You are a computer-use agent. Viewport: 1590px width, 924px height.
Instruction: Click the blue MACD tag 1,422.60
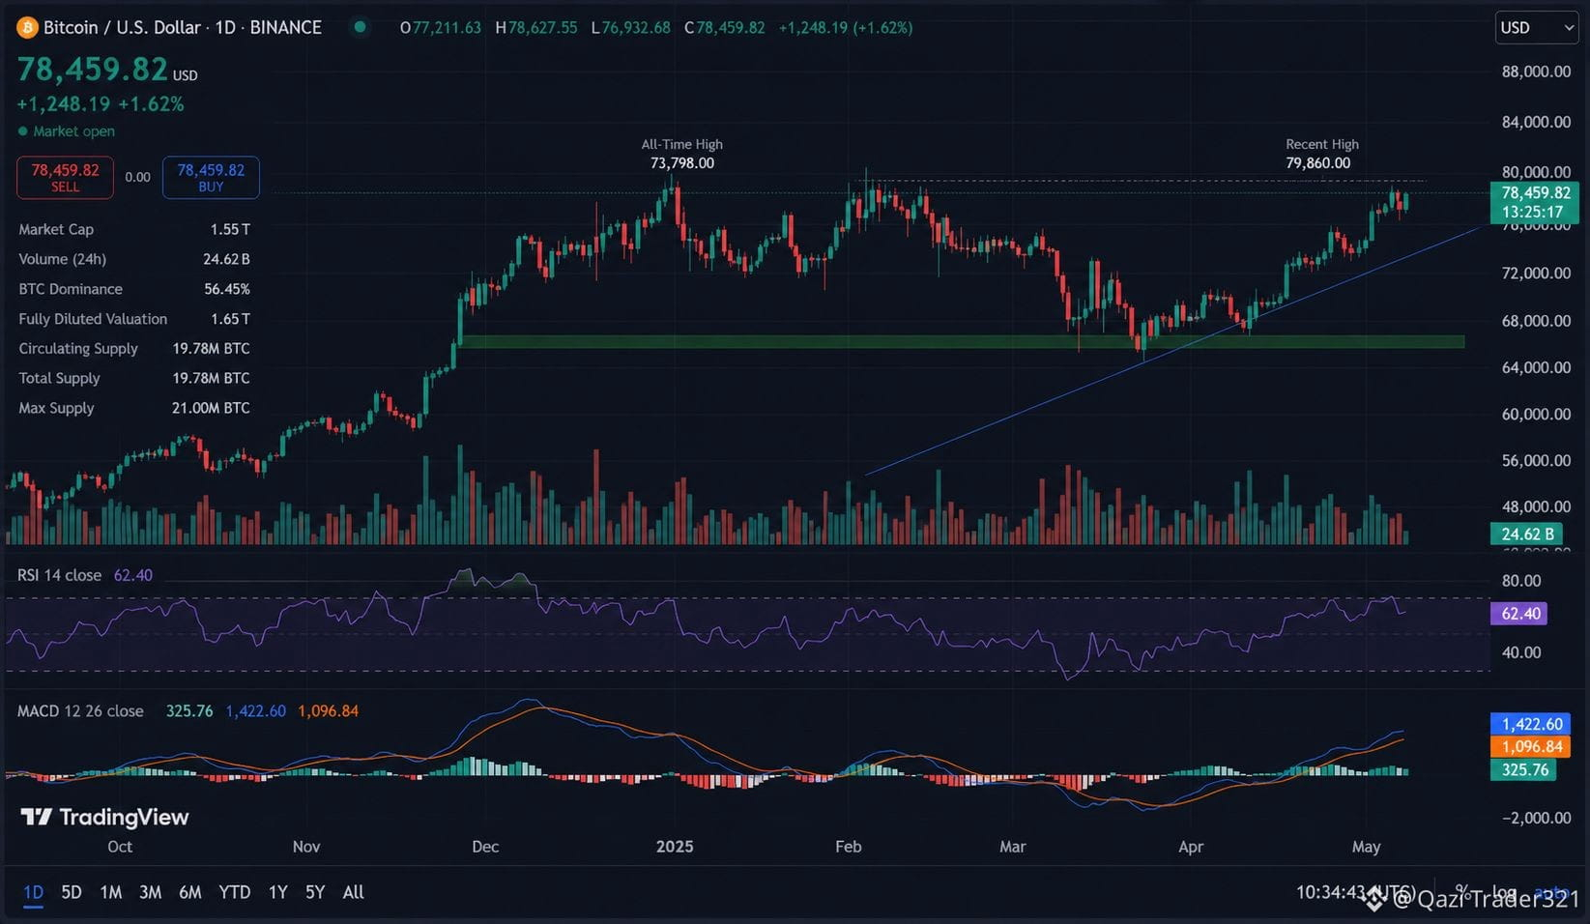coord(1531,724)
